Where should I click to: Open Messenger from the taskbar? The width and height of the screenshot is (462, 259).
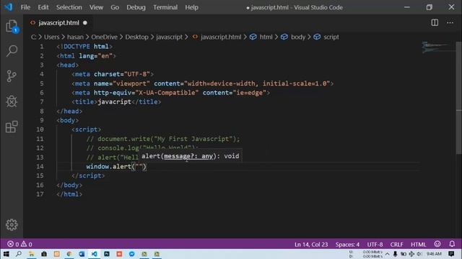[131, 254]
